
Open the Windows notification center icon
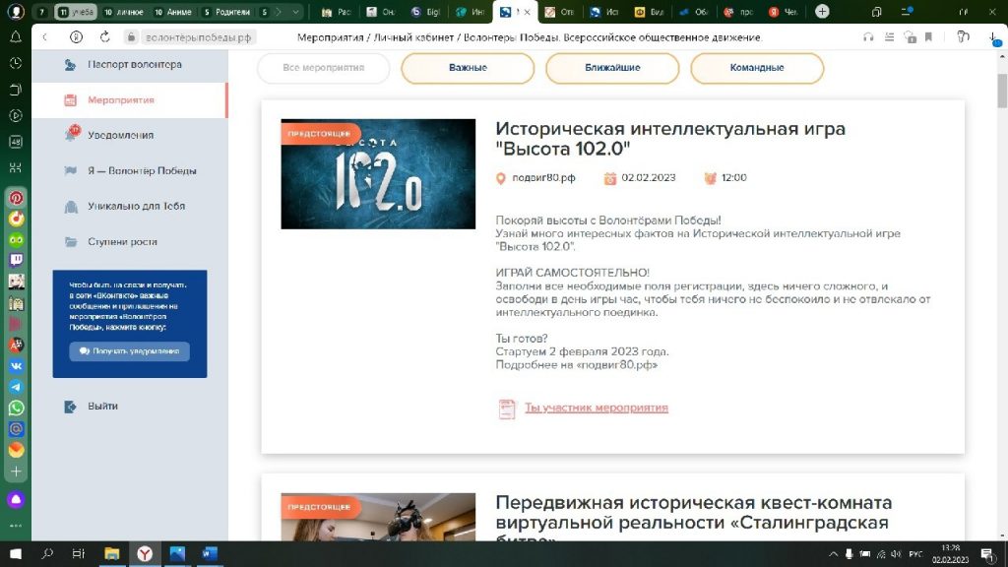pos(987,553)
